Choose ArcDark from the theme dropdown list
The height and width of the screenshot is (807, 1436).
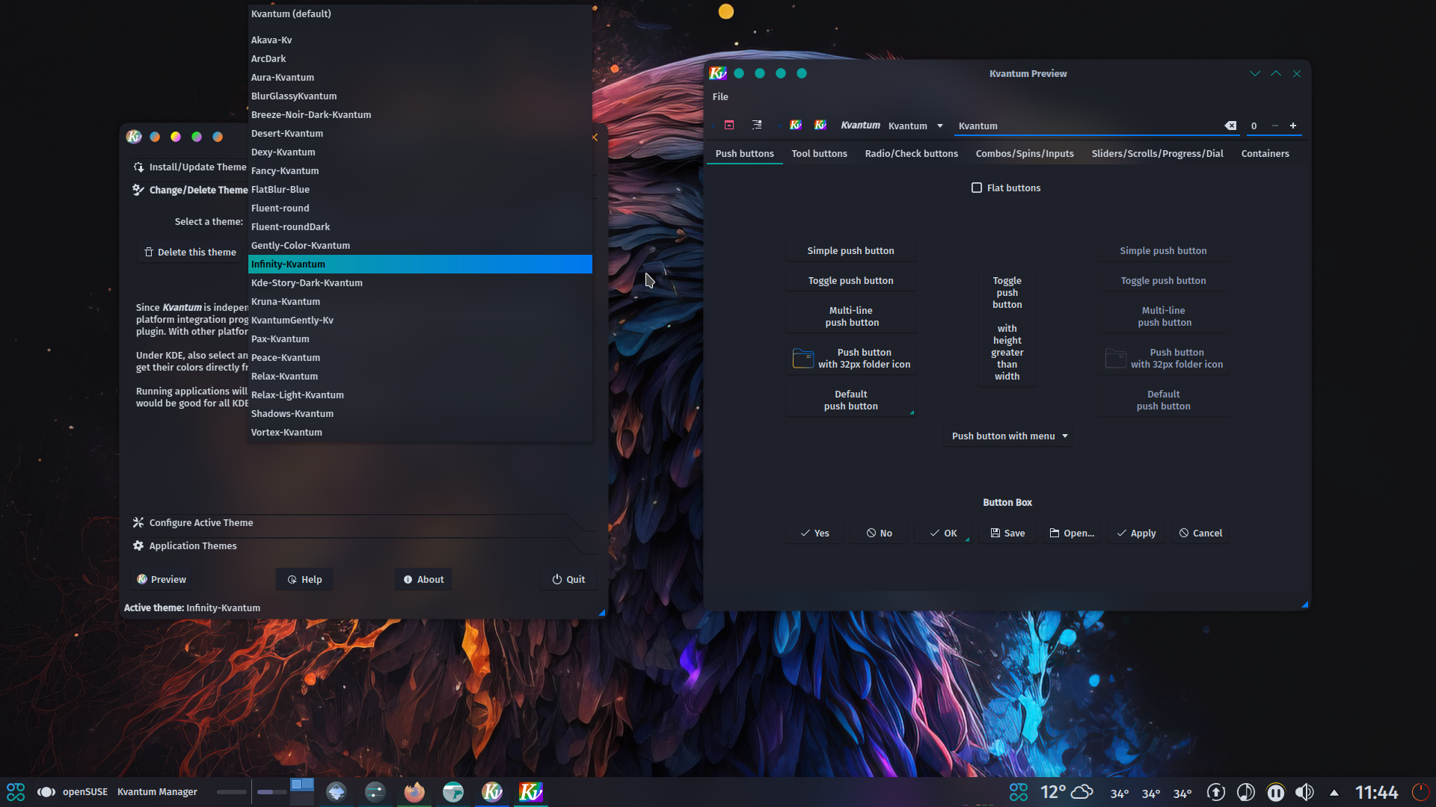[420, 58]
